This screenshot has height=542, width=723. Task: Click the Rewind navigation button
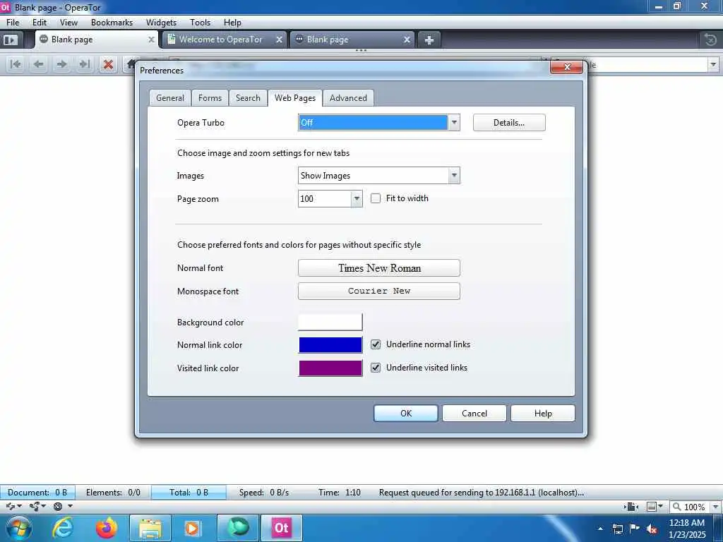[x=16, y=64]
